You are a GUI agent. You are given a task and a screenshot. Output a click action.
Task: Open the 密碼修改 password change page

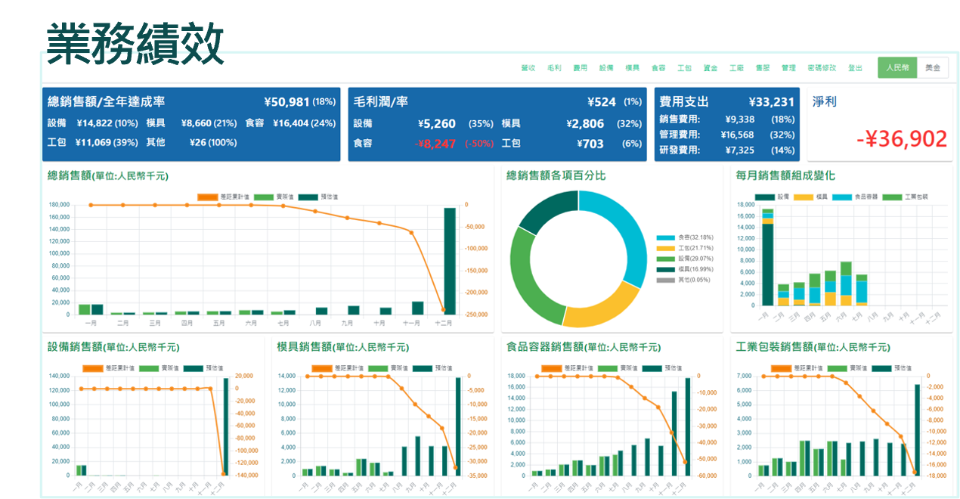(821, 67)
